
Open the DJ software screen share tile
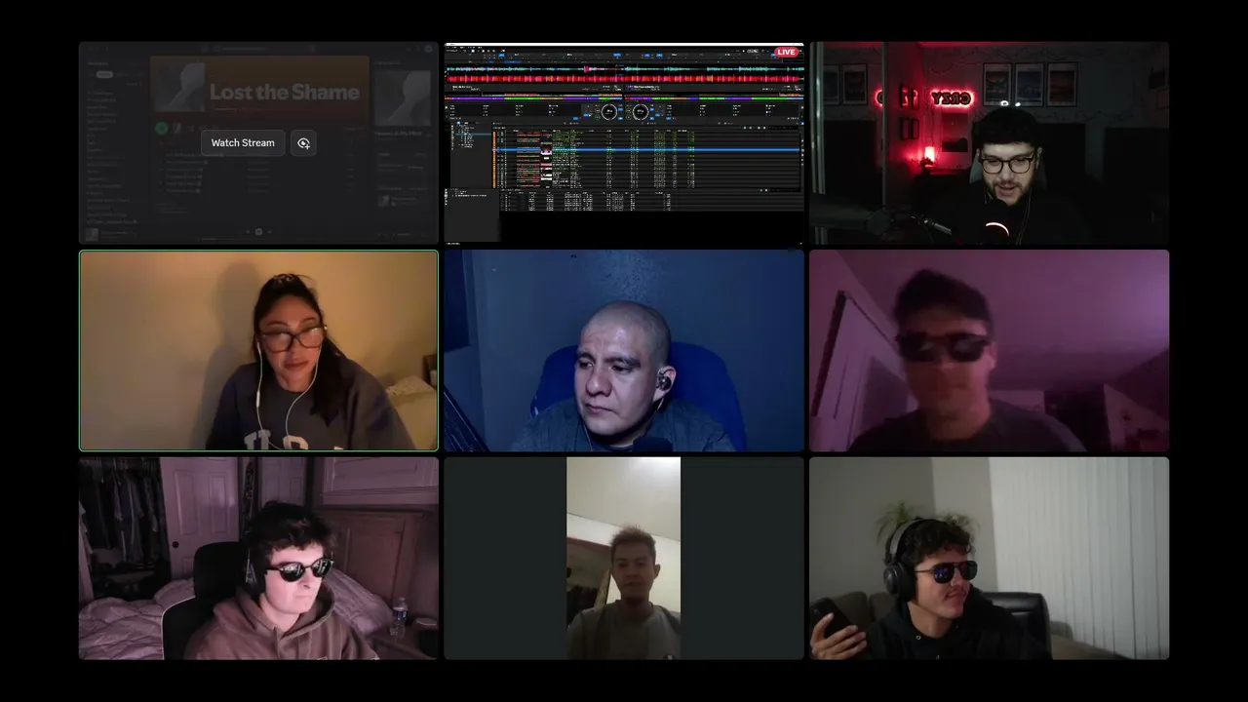click(x=624, y=142)
